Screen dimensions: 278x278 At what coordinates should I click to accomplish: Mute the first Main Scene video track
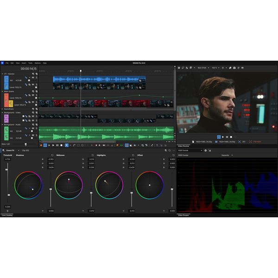tap(33, 95)
